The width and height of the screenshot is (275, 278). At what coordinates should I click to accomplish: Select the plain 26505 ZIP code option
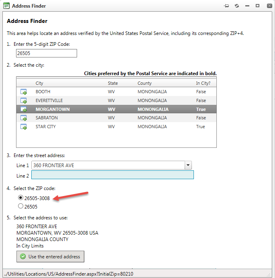pyautogui.click(x=21, y=206)
